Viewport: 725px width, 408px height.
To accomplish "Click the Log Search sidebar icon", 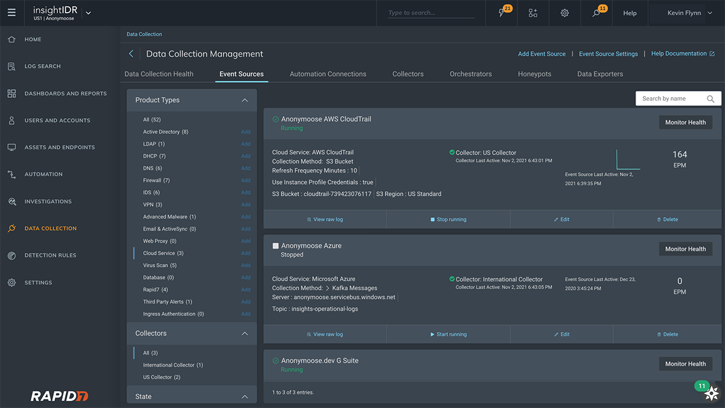I will click(x=11, y=66).
